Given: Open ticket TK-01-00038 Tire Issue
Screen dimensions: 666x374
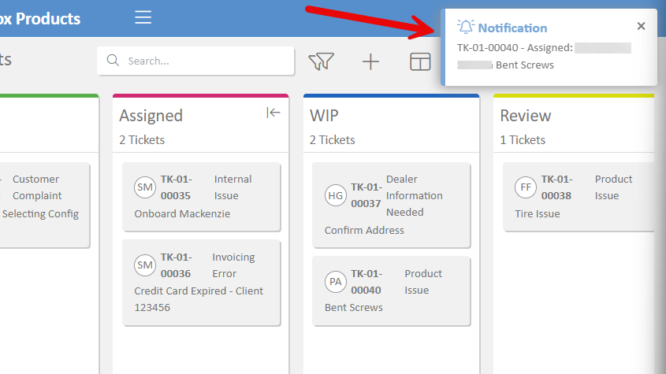Looking at the screenshot, I should click(x=579, y=197).
